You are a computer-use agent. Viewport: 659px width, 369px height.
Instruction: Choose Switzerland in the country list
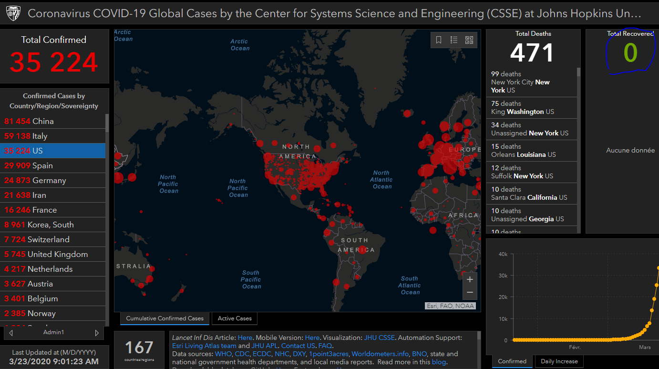pos(52,239)
